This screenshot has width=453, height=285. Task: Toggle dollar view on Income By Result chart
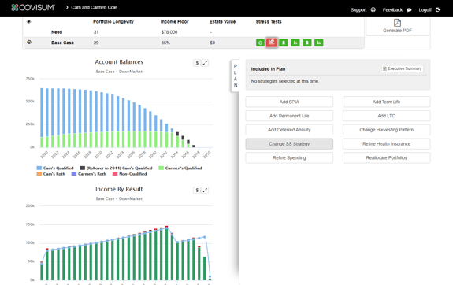197,190
